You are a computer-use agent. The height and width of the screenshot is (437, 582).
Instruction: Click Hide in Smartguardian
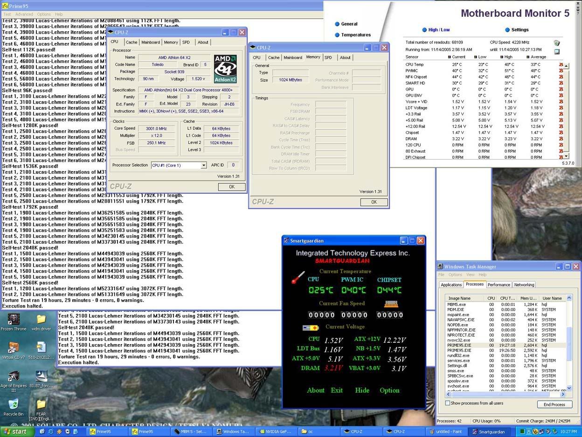pyautogui.click(x=362, y=390)
